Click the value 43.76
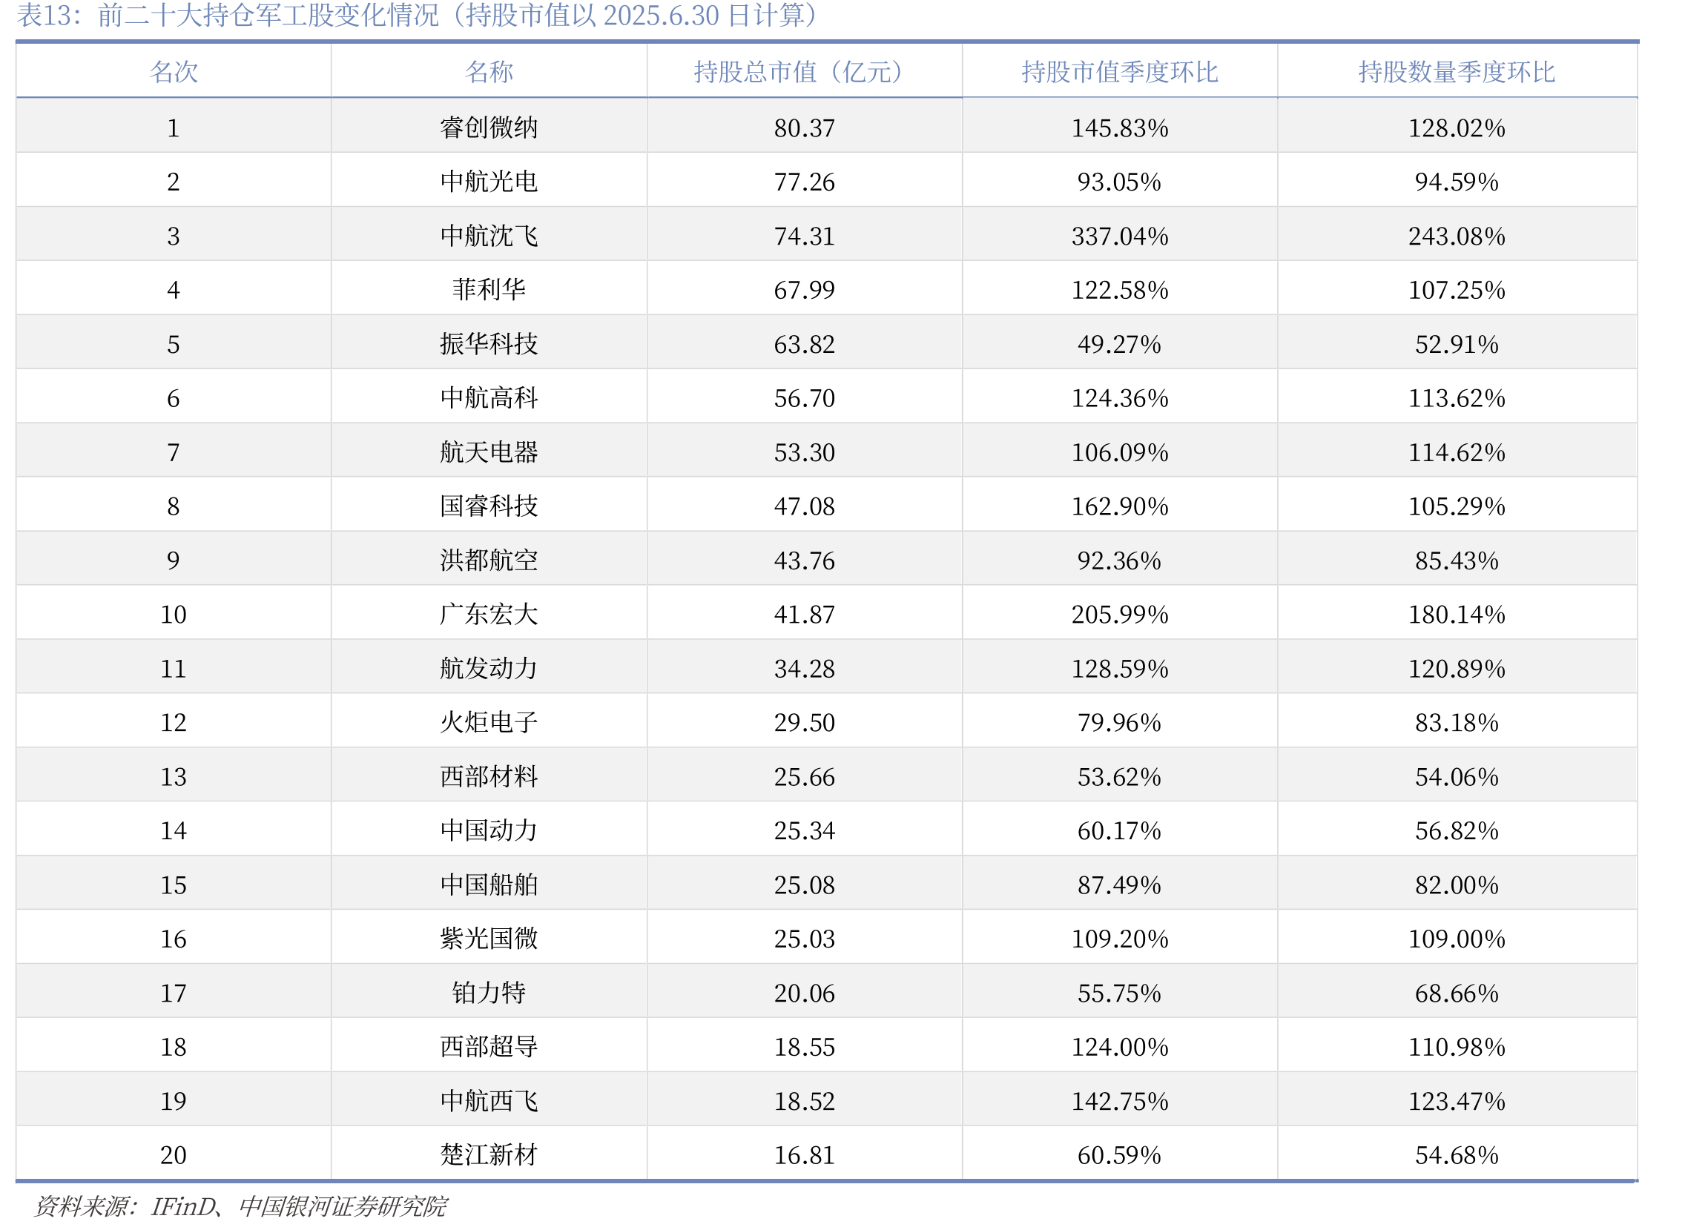This screenshot has height=1230, width=1708. coord(804,561)
